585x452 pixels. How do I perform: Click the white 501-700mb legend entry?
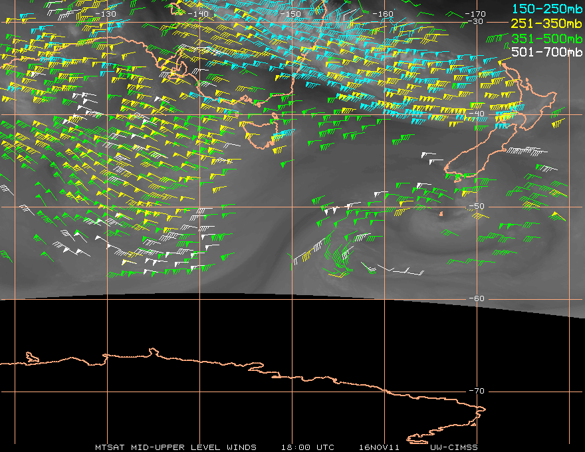(546, 52)
